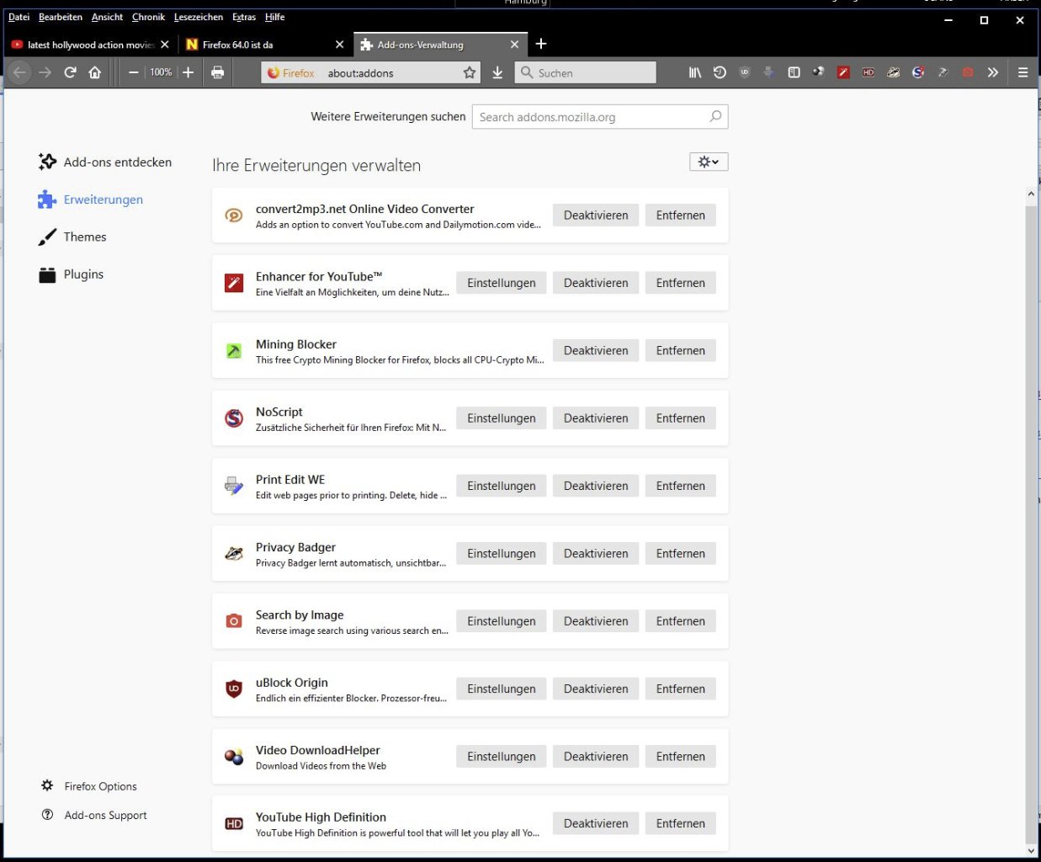Click the back navigation arrow
This screenshot has height=862, width=1041.
(20, 72)
